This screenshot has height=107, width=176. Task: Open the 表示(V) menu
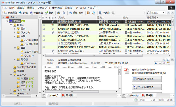pos(31,8)
